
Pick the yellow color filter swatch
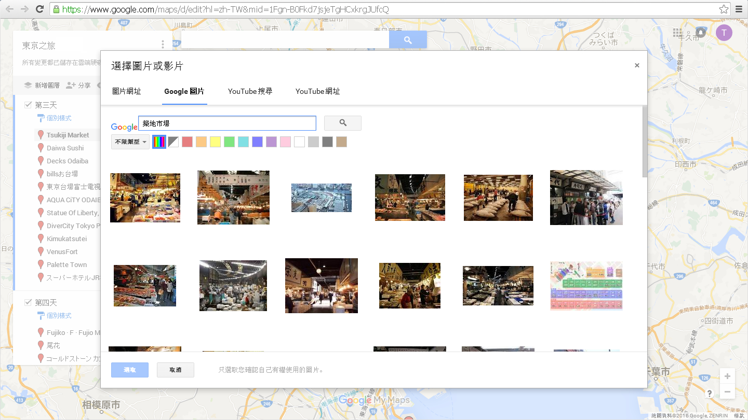[x=215, y=142]
